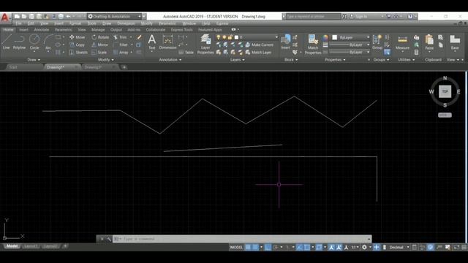This screenshot has height=263, width=468.
Task: Select the Arc tool
Action: pyautogui.click(x=48, y=42)
